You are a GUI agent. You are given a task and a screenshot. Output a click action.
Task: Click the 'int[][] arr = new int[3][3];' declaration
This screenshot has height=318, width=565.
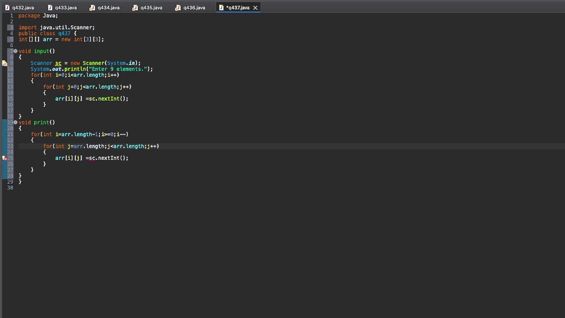click(x=61, y=39)
